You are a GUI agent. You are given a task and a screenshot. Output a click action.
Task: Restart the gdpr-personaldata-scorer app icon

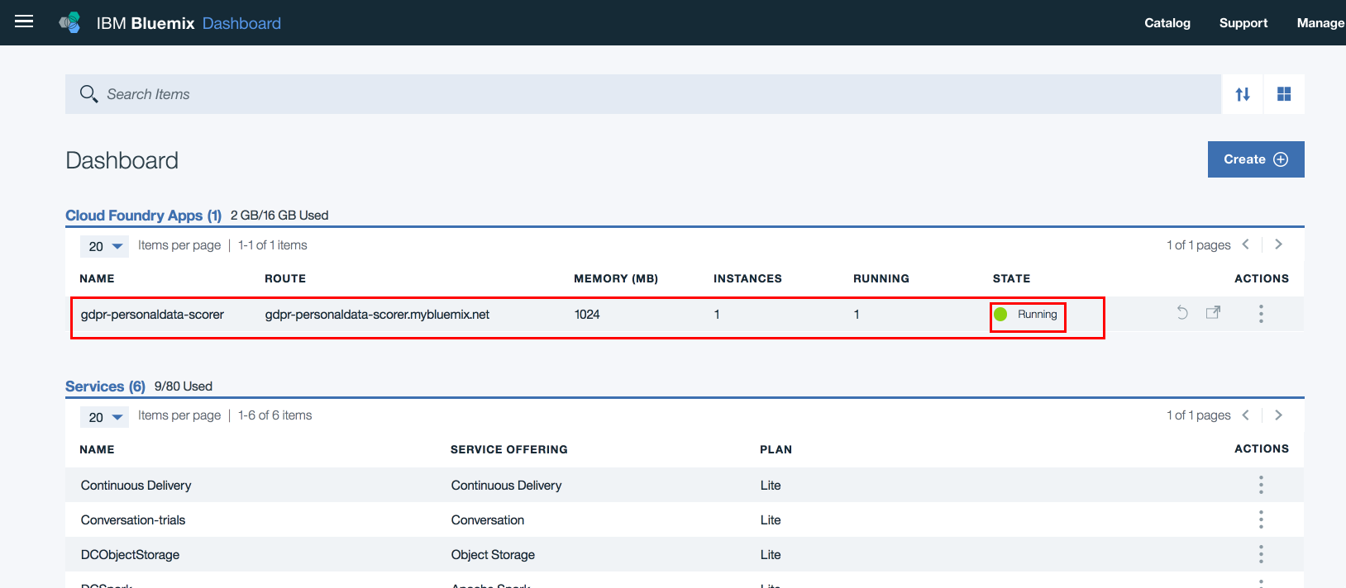click(1182, 312)
